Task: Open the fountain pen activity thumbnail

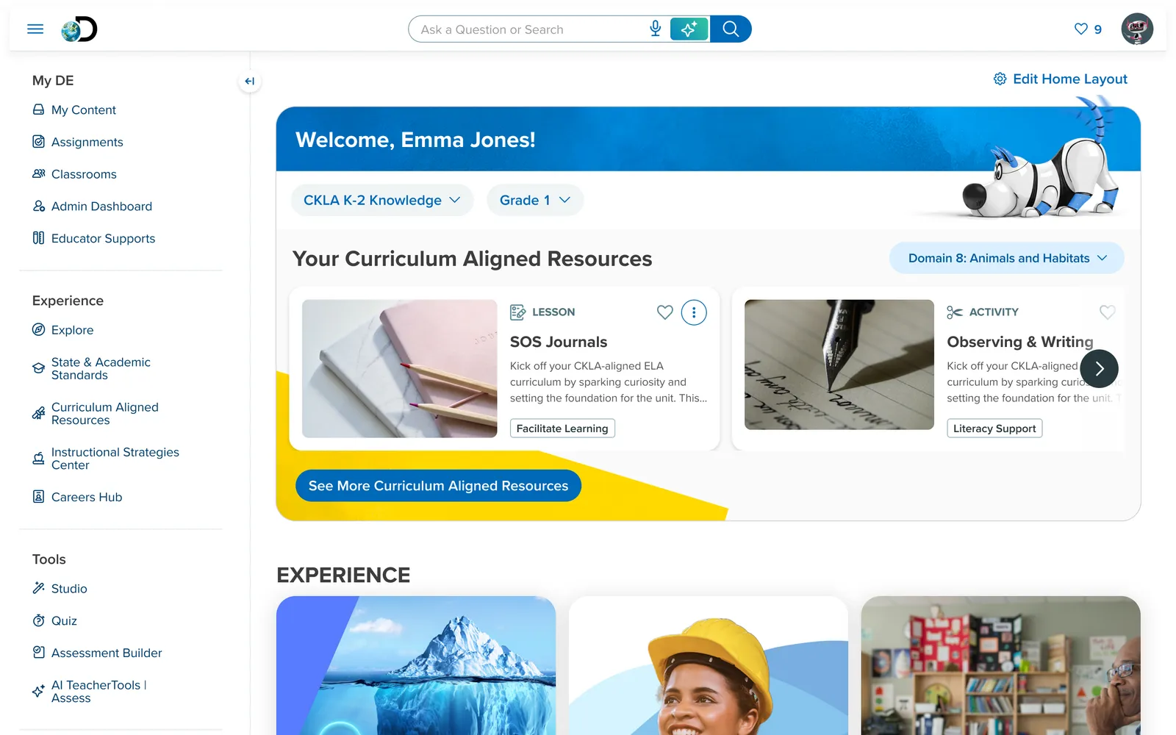Action: pos(839,365)
